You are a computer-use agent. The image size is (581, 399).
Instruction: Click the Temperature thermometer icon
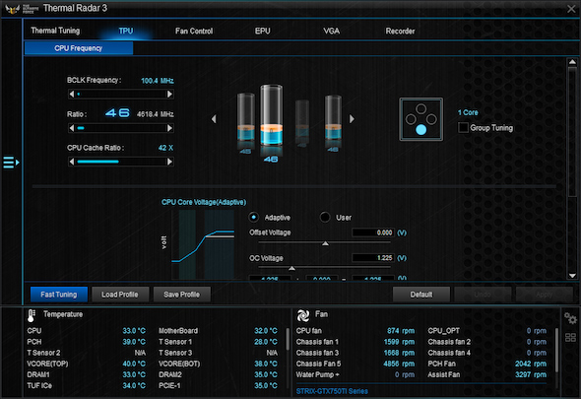tap(32, 315)
